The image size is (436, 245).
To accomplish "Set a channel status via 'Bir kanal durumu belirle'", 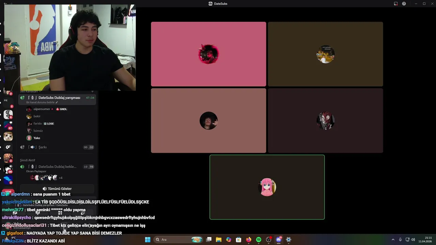I will pyautogui.click(x=42, y=102).
